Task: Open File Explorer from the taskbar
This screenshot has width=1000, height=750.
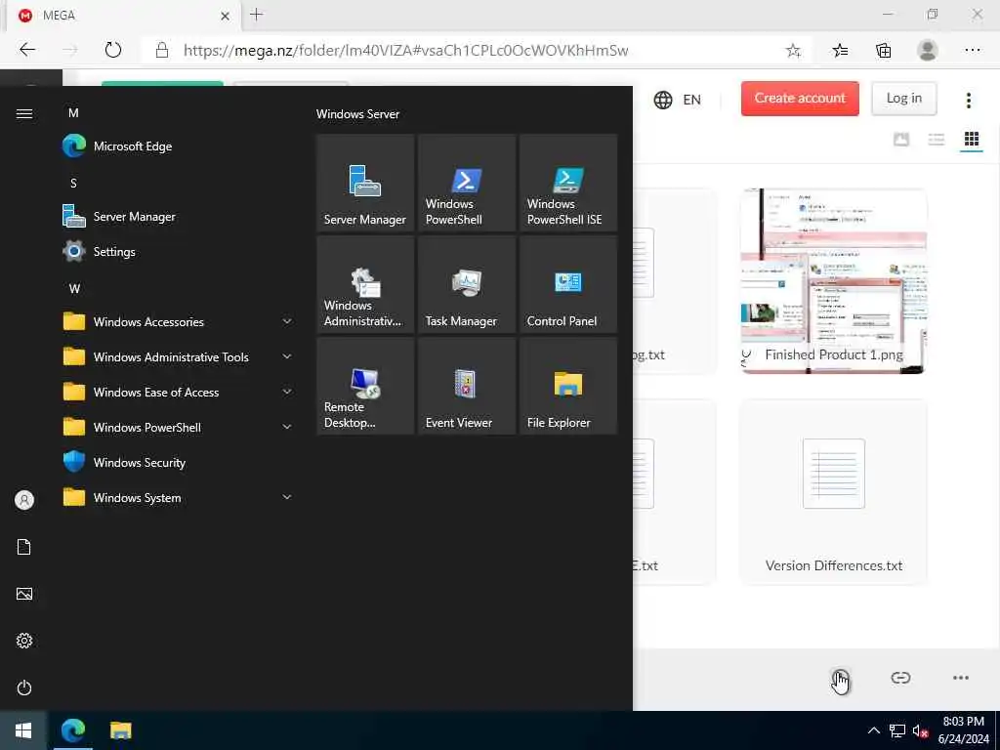Action: (x=120, y=730)
